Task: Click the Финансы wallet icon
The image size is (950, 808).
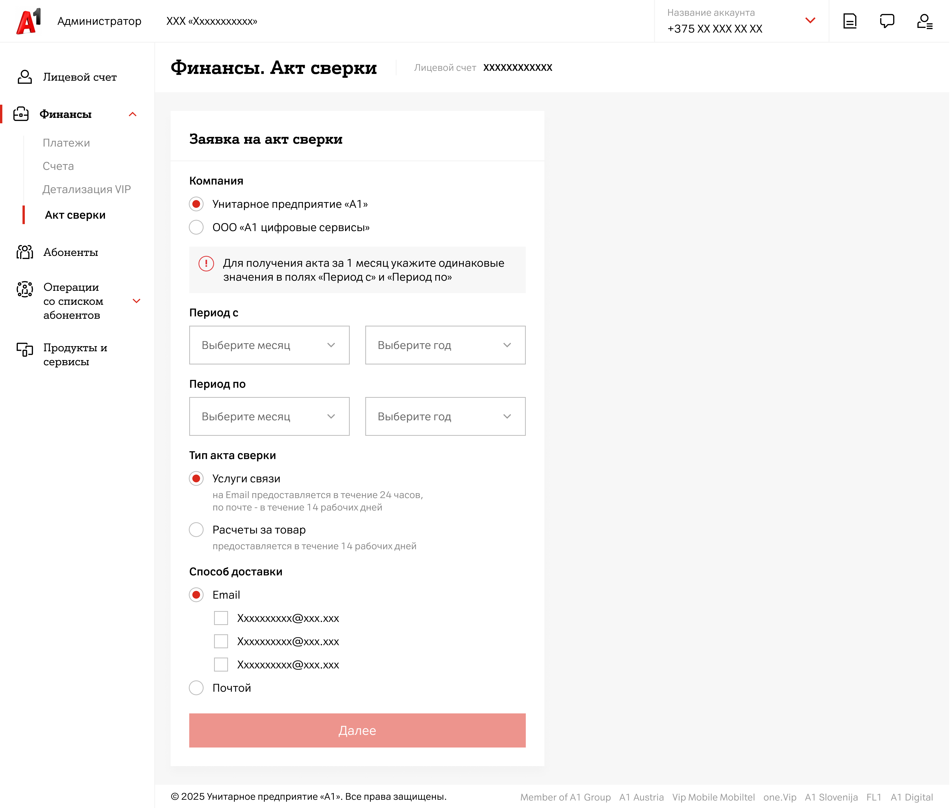Action: pos(21,114)
